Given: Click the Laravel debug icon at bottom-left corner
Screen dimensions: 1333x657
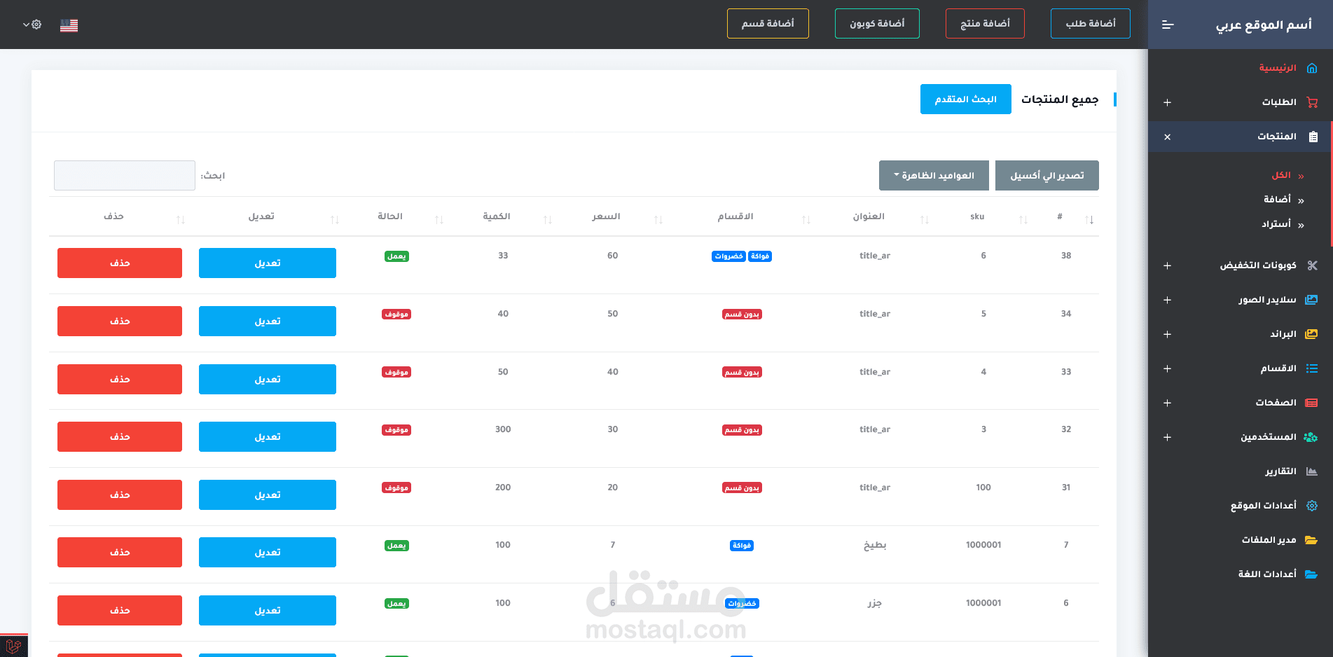Looking at the screenshot, I should click(13, 646).
